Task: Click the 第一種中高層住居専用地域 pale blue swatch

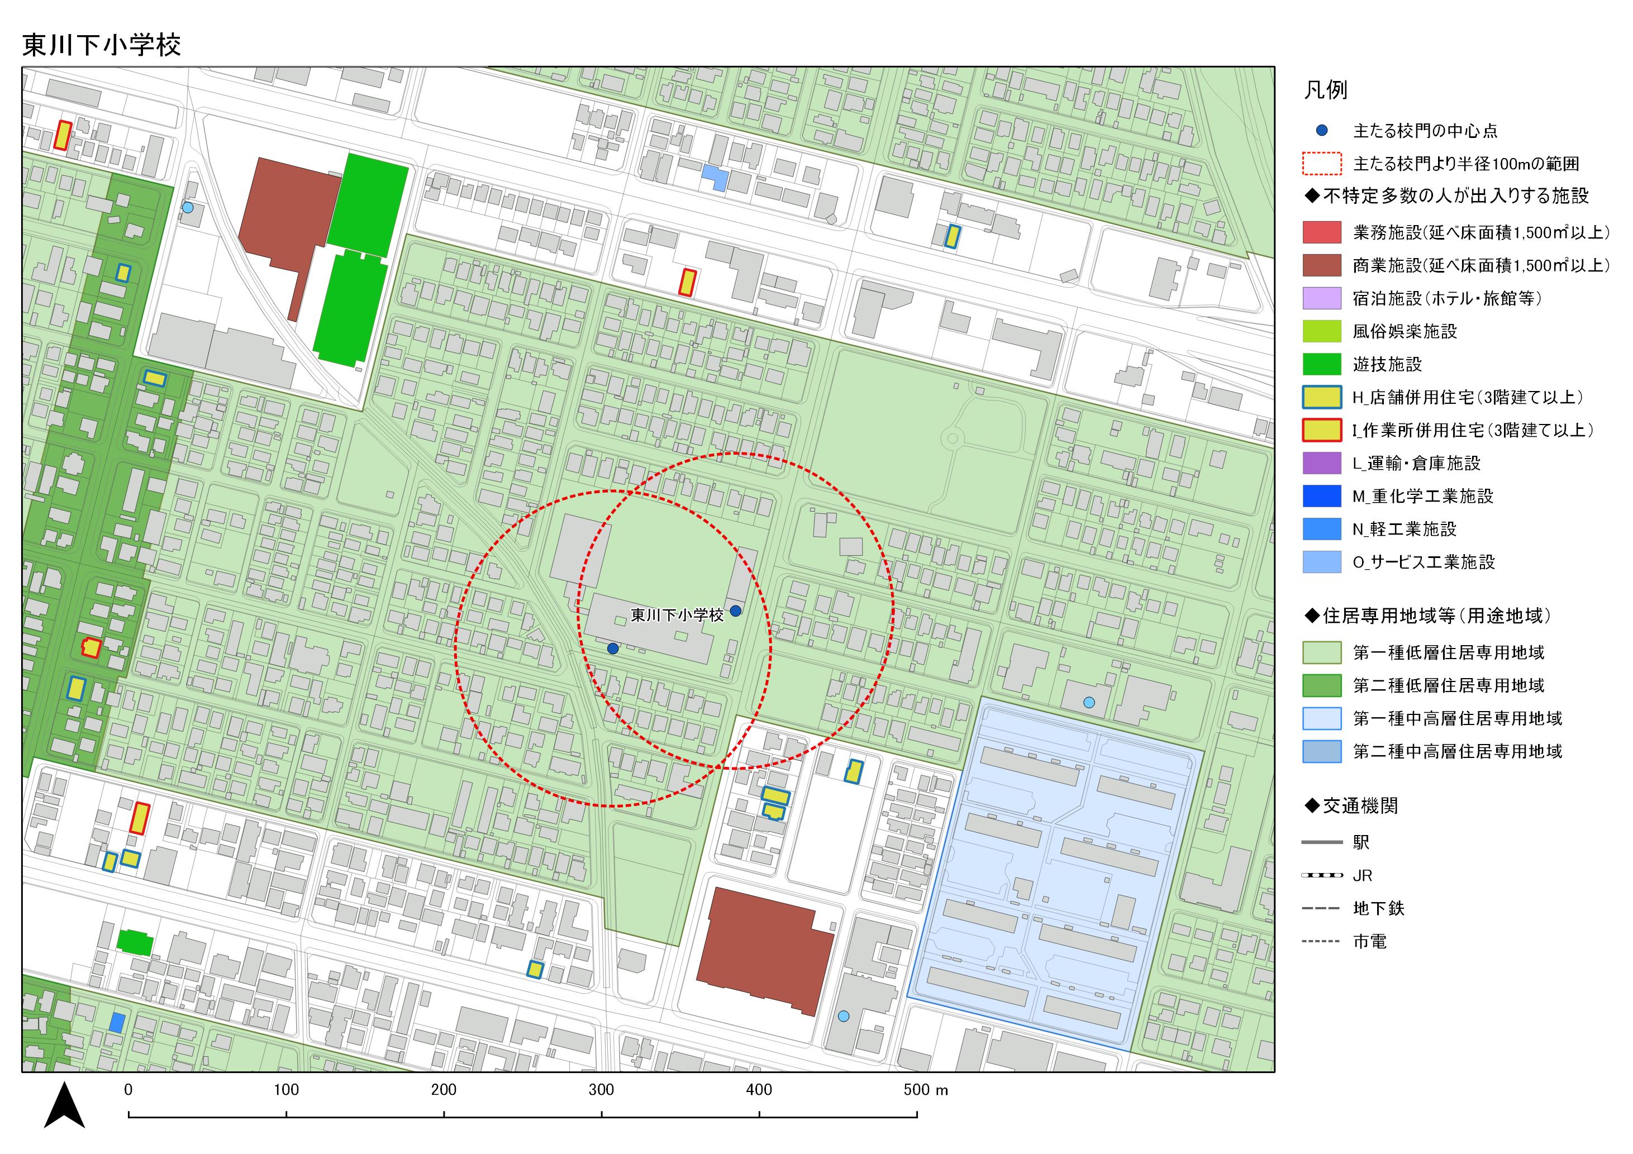Action: click(x=1321, y=718)
